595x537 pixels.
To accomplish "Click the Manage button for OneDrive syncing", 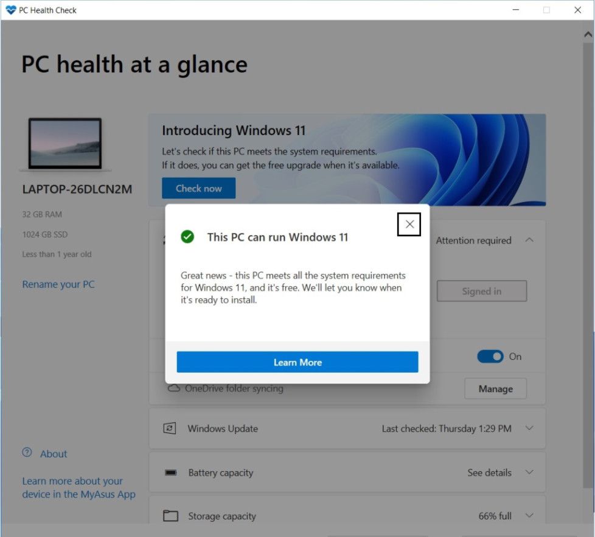I will click(495, 388).
